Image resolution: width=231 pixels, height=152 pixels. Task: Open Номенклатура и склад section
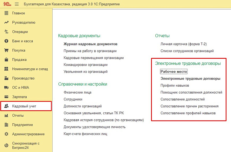[x=30, y=69]
